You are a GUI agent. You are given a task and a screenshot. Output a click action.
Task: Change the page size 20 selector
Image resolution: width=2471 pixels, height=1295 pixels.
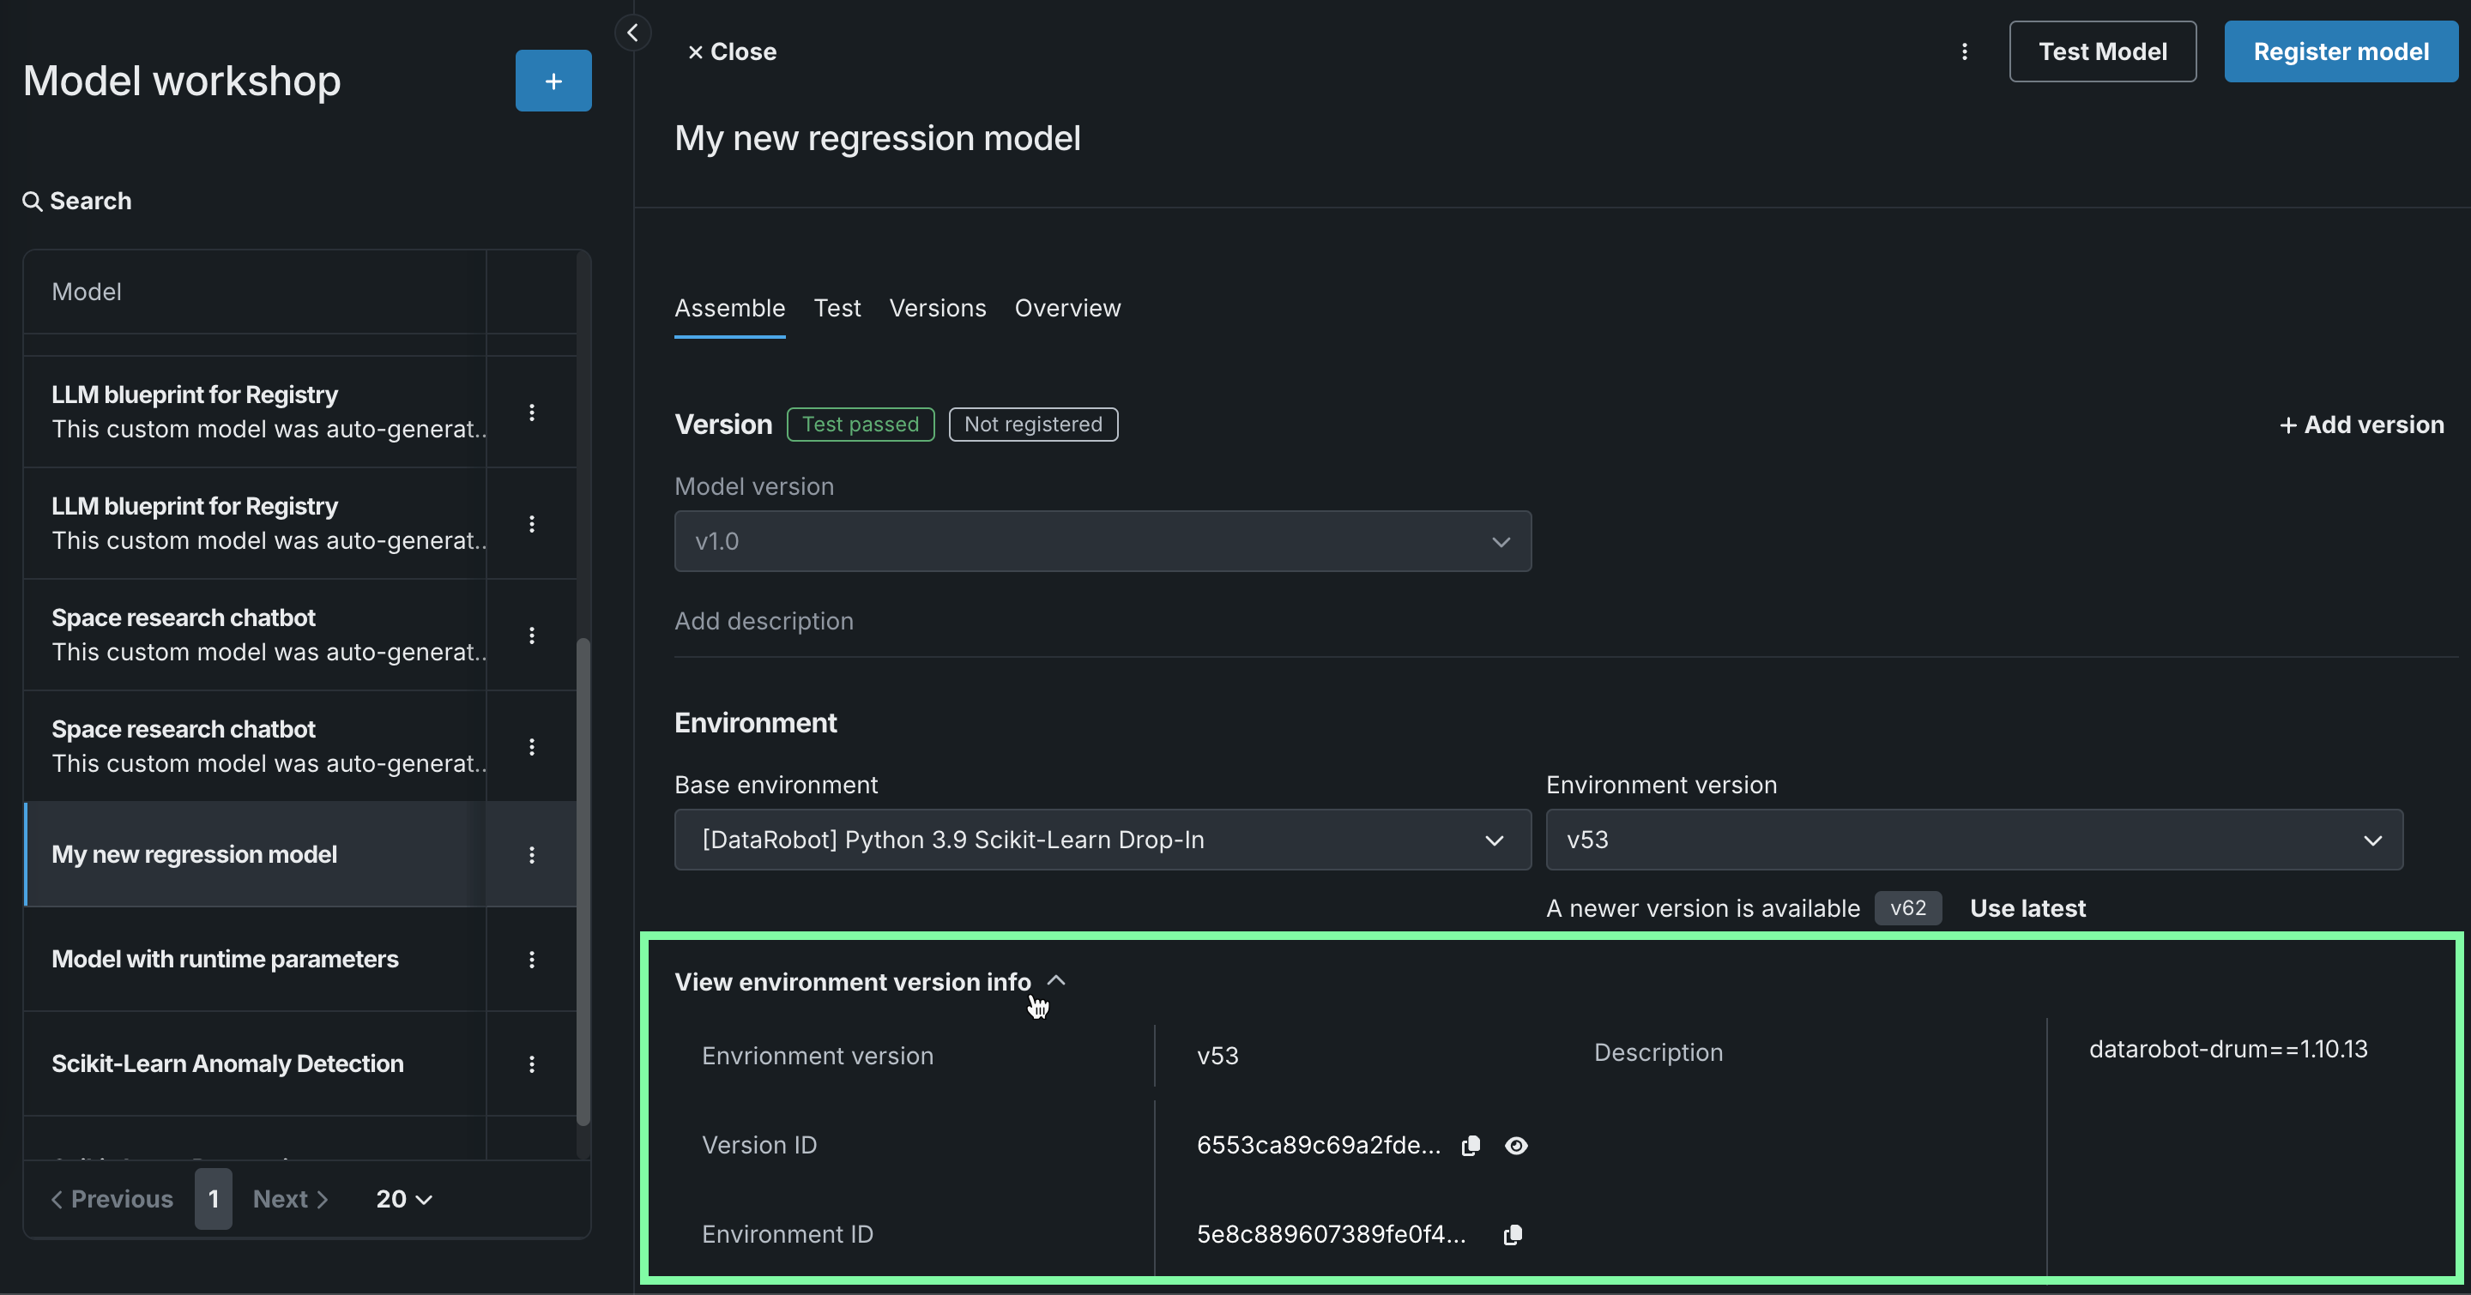tap(403, 1199)
